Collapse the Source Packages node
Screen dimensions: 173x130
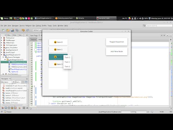[3, 57]
